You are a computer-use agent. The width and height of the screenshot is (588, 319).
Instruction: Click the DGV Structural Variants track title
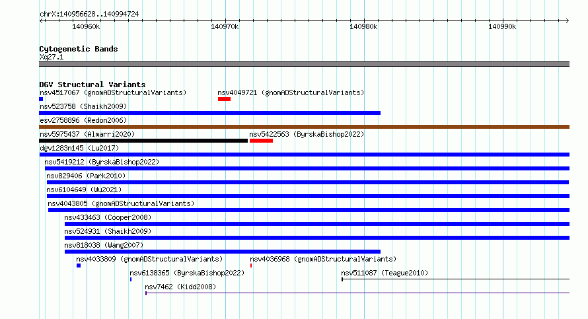point(92,85)
